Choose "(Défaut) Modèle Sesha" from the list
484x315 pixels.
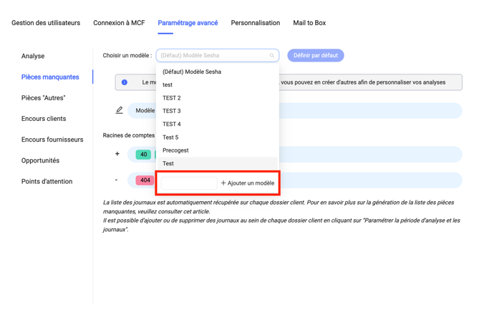[x=192, y=72]
